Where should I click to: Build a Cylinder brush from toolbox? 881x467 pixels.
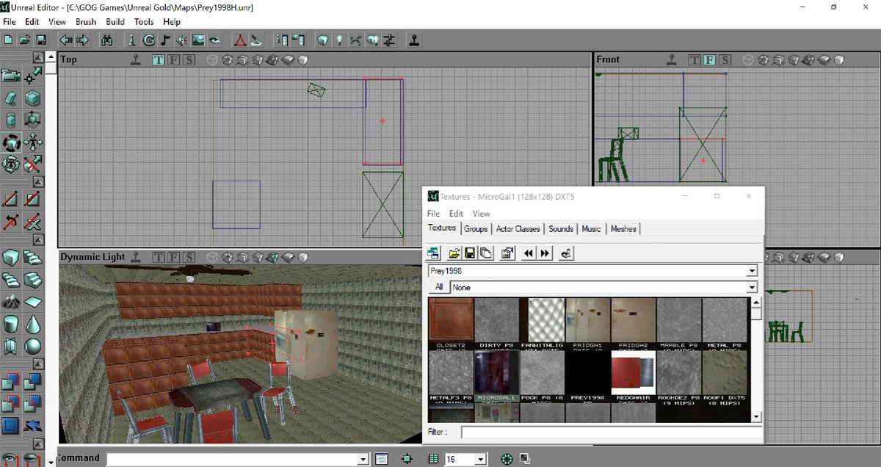[11, 324]
